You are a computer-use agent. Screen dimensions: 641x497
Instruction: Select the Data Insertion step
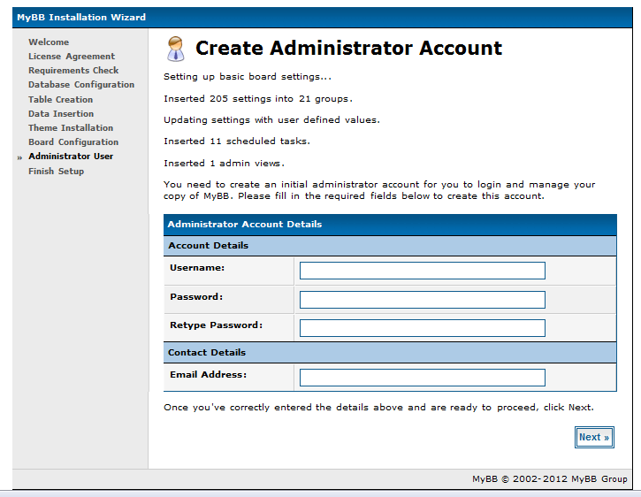pos(61,114)
